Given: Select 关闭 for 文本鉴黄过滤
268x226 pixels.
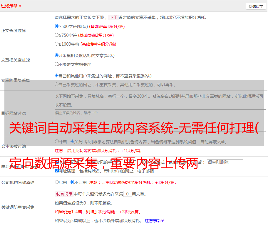Looking at the screenshot, I should pyautogui.click(x=73, y=142).
